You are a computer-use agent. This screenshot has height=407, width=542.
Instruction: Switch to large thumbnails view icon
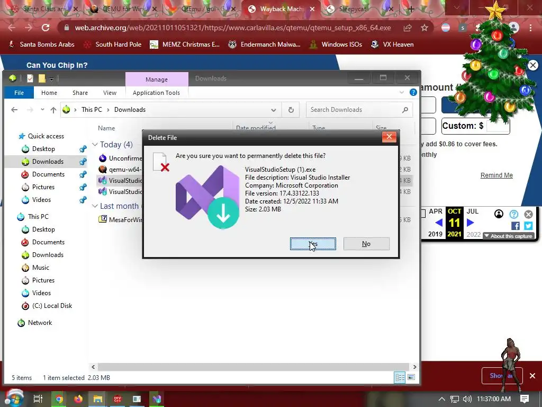(x=411, y=377)
